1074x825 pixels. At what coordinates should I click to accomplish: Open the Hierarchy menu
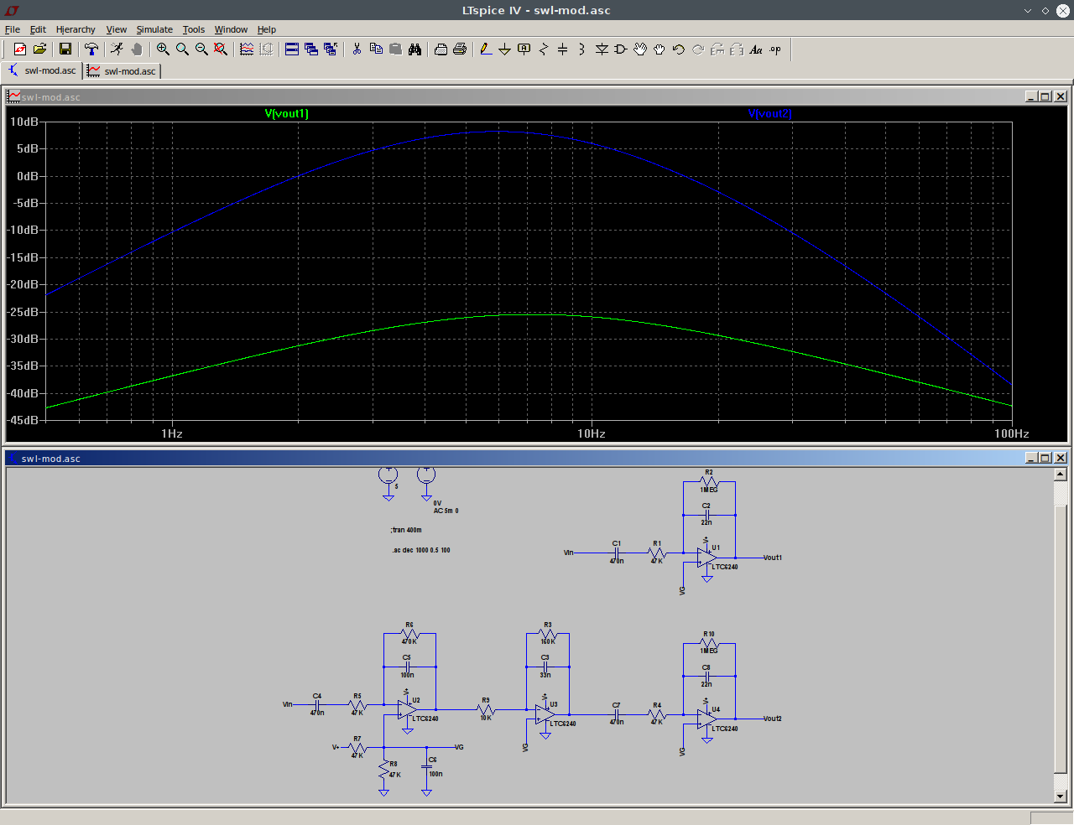[x=76, y=29]
